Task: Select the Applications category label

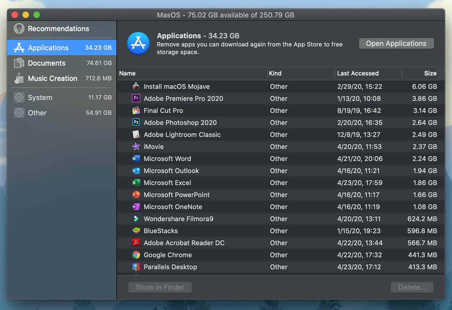Action: [x=48, y=48]
